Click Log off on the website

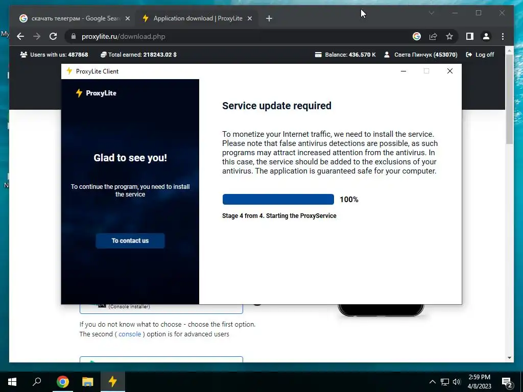click(x=480, y=55)
